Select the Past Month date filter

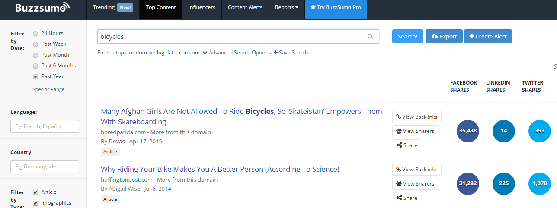point(35,55)
